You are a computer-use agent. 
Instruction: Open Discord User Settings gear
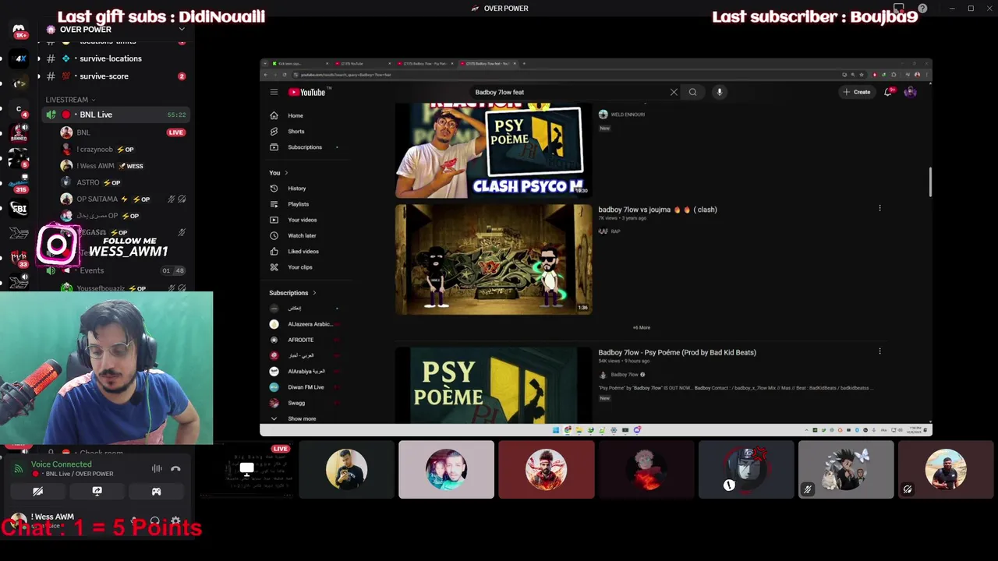[x=175, y=520]
